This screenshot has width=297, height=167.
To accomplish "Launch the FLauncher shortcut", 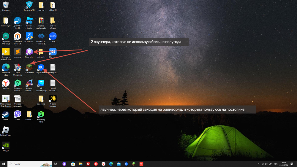I will tap(29, 53).
